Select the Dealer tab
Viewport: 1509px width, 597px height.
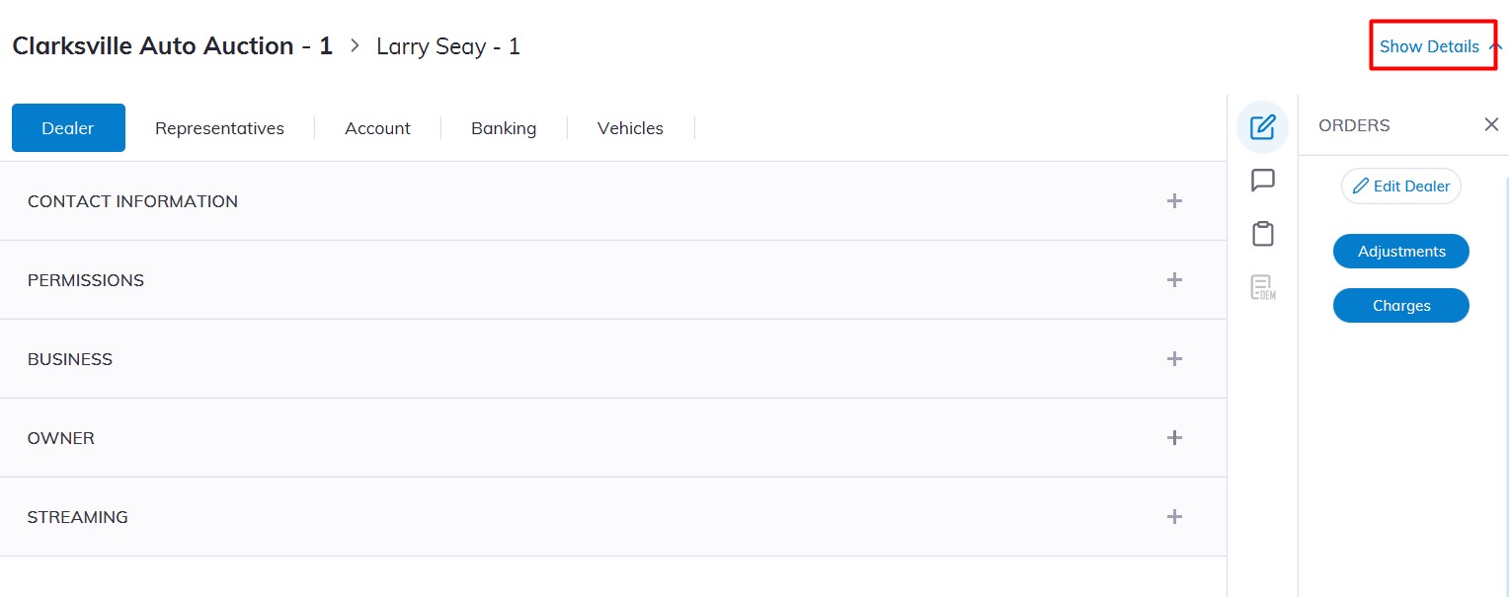tap(68, 128)
